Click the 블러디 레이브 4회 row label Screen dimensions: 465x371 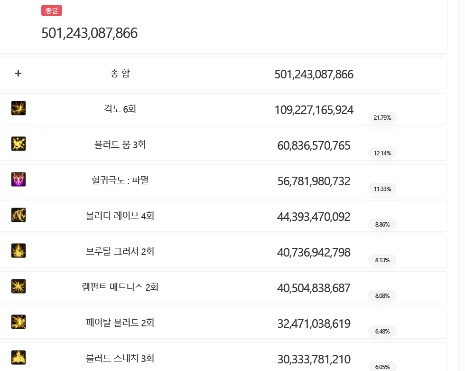120,216
